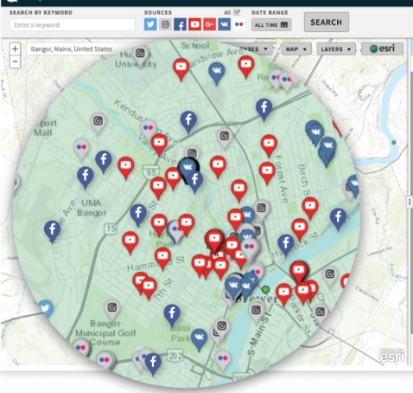Select the VK pin near Grandview Ave
Viewport: 413px width, 393px height.
[x=217, y=73]
